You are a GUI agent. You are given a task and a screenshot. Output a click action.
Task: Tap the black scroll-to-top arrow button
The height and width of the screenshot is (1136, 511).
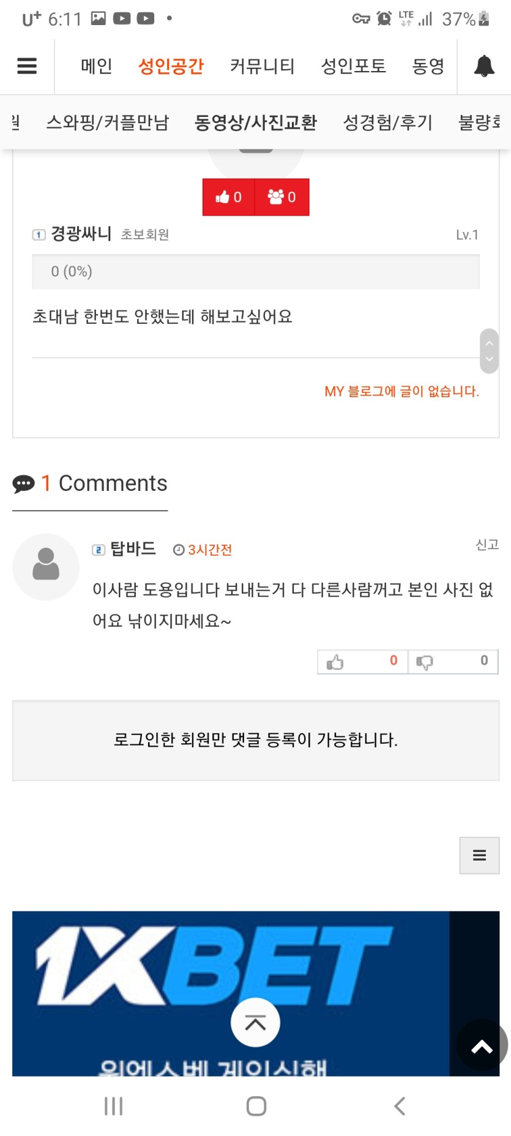[482, 1047]
